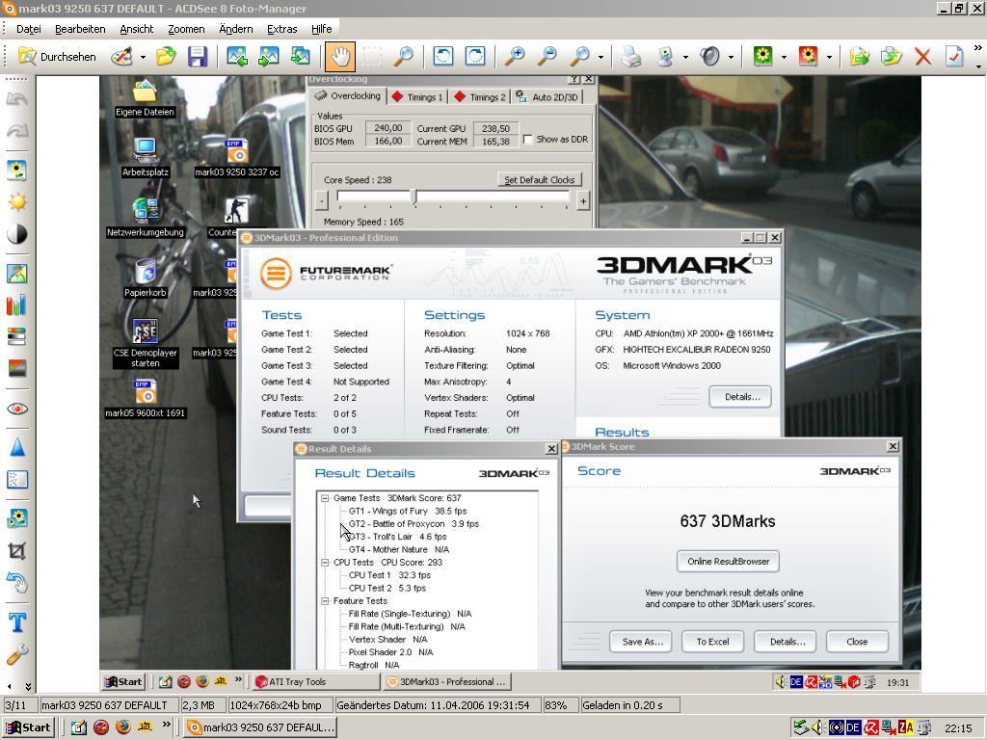The image size is (987, 740).
Task: Zoom in with the plus magnifier
Action: [515, 57]
